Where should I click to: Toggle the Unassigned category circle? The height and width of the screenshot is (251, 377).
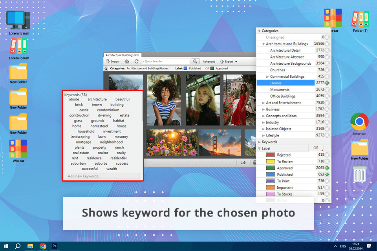click(327, 37)
